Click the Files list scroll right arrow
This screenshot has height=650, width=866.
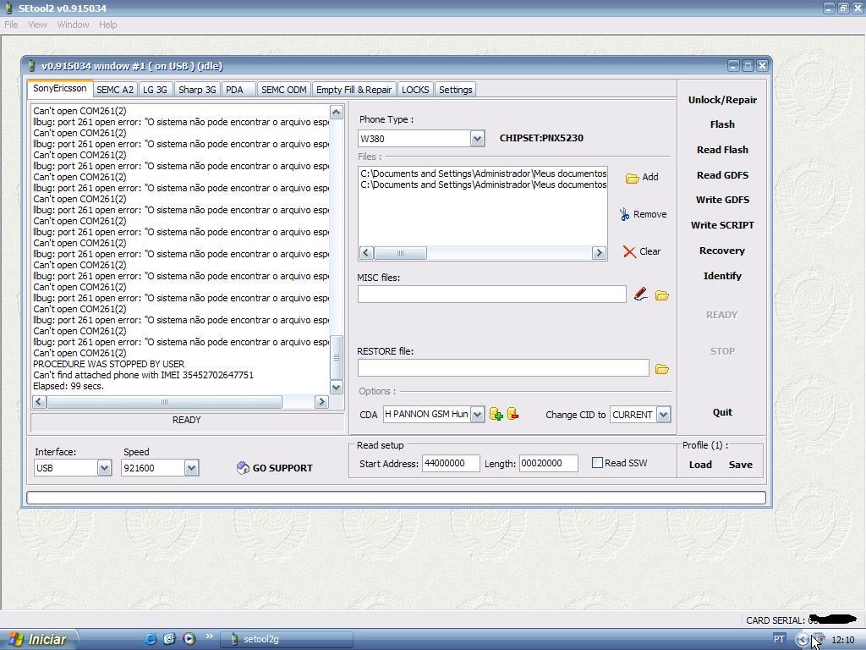coord(599,253)
